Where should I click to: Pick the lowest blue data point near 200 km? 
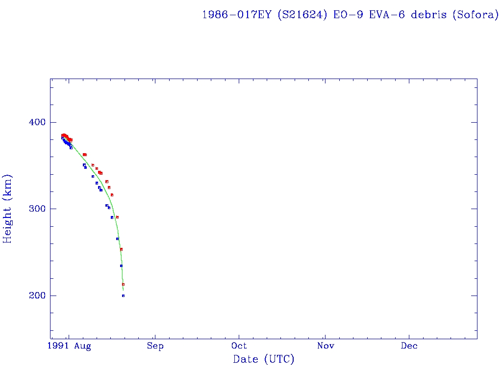(123, 296)
